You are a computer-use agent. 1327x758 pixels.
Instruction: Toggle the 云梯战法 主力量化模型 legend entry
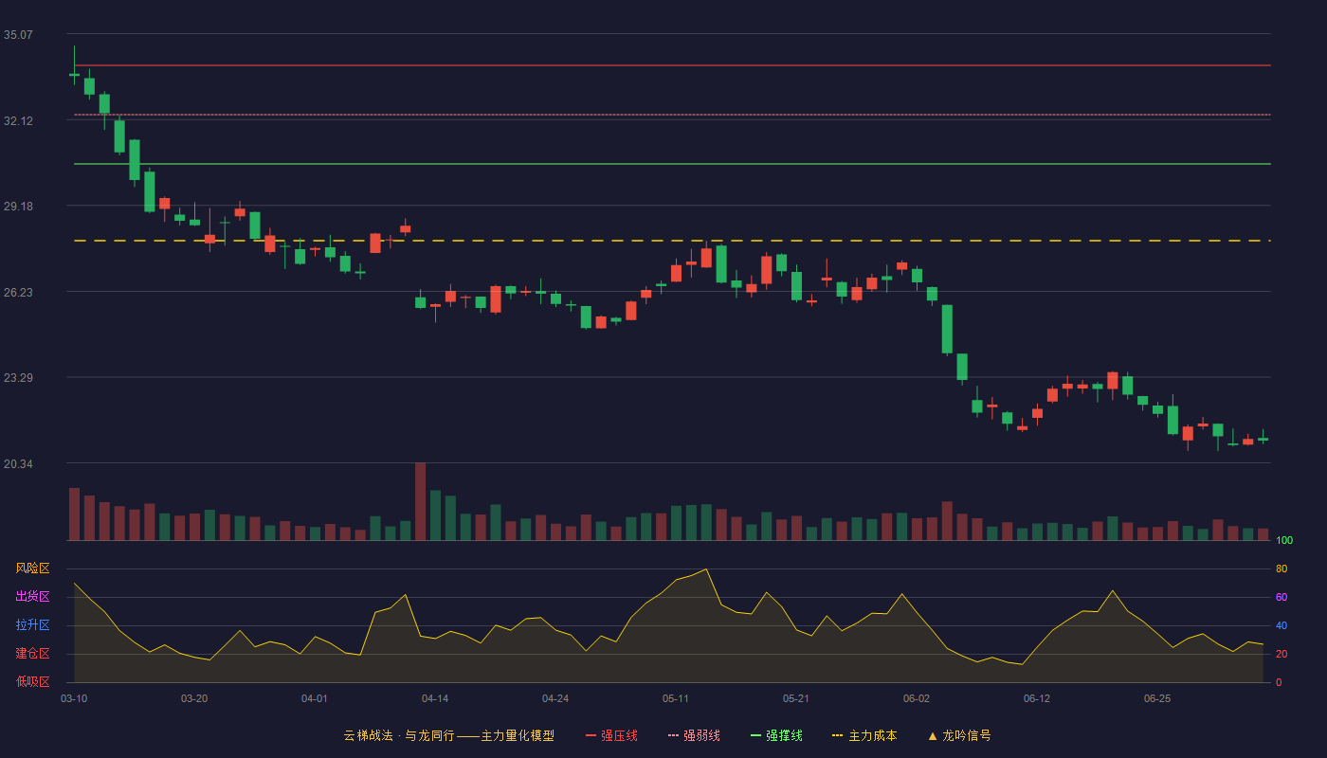coord(449,735)
